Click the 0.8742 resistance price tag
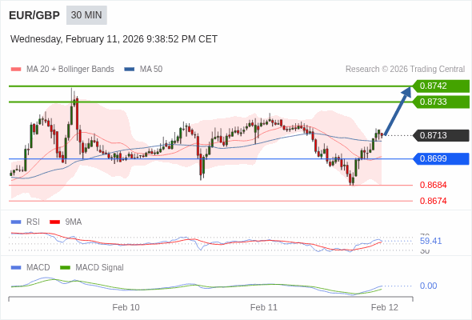The image size is (472, 320). point(441,86)
